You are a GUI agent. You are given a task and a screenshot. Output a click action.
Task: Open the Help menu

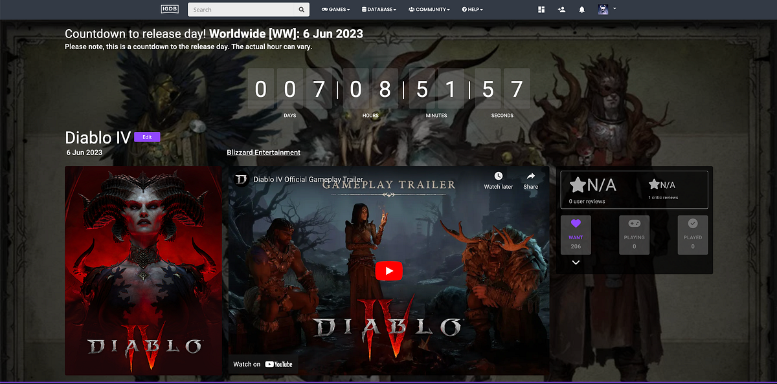(472, 9)
